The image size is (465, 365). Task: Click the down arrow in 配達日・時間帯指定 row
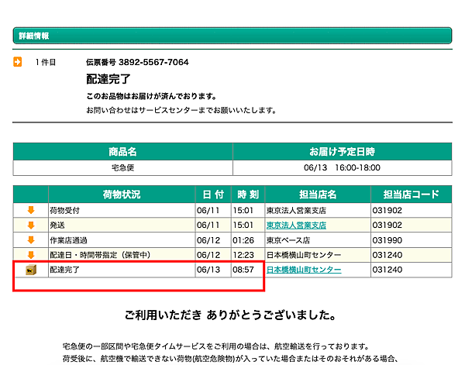[31, 255]
